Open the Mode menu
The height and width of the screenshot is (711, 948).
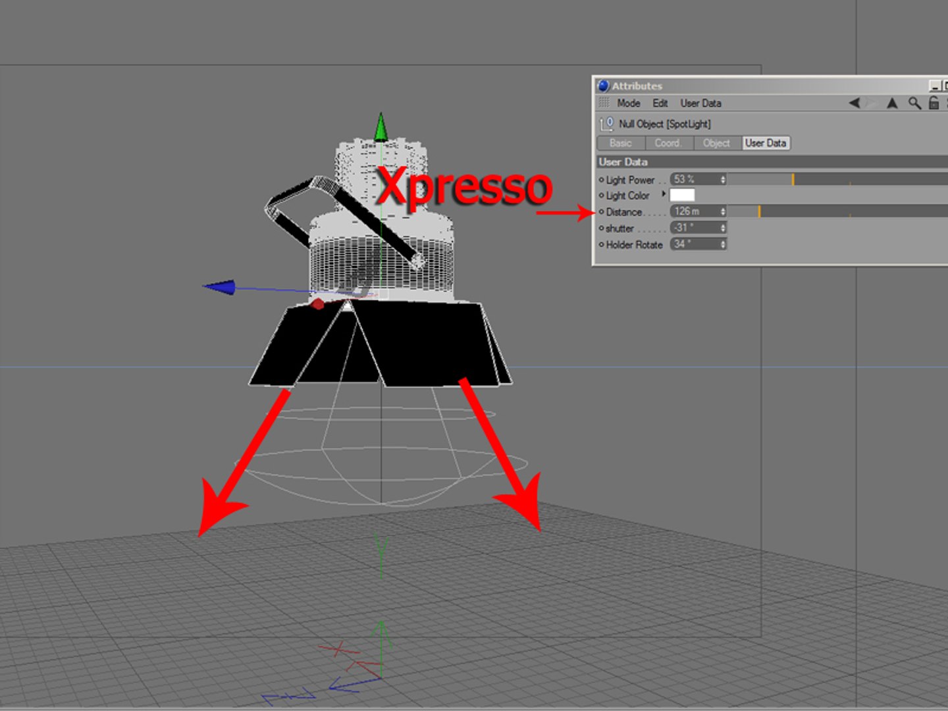tap(629, 103)
